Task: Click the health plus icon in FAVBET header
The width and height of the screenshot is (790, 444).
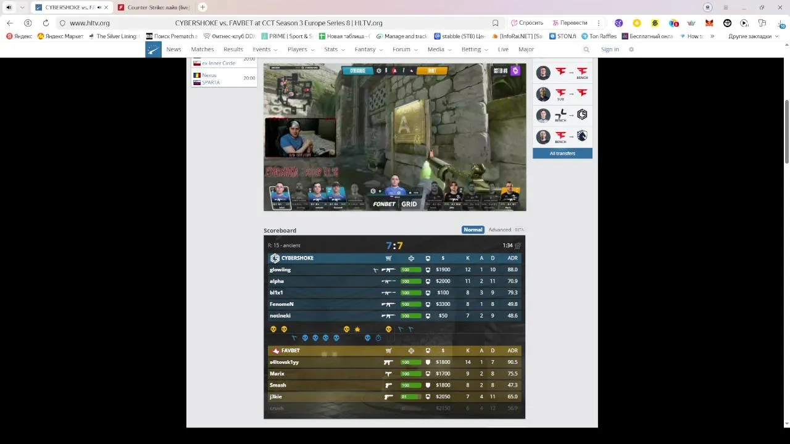Action: coord(411,351)
